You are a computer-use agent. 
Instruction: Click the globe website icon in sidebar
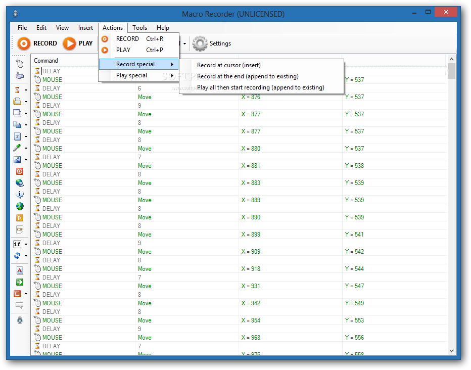point(20,183)
